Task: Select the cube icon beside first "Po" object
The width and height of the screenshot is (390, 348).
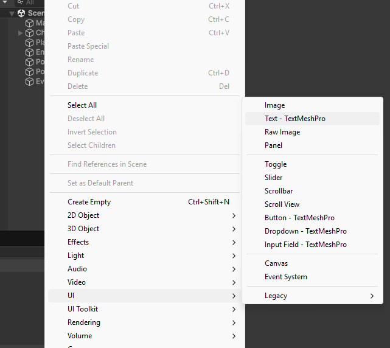Action: pyautogui.click(x=29, y=62)
